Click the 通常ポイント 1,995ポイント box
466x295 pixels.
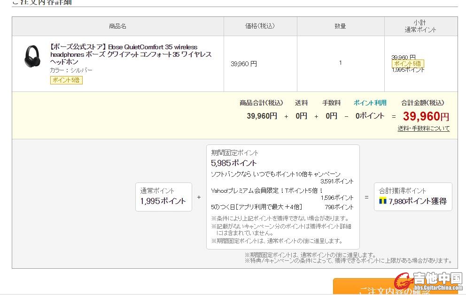pos(163,197)
